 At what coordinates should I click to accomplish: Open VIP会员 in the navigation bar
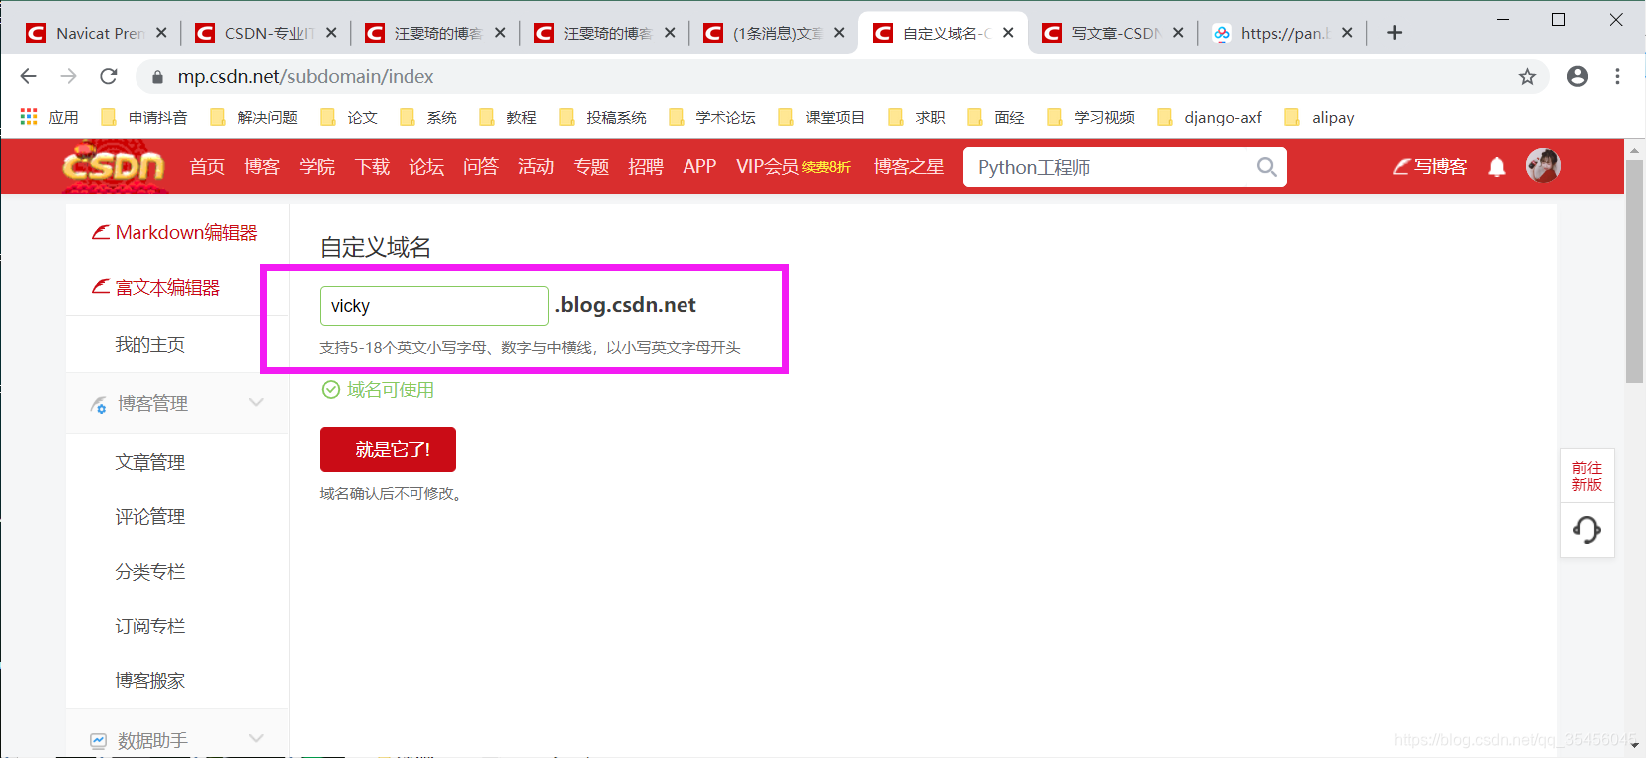767,167
